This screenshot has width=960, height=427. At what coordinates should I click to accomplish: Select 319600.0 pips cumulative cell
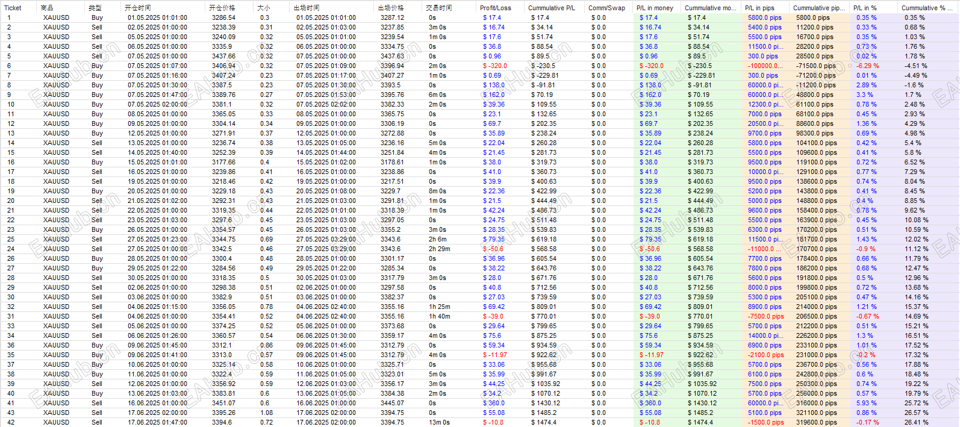(817, 422)
